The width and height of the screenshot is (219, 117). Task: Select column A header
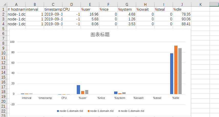[16, 4]
